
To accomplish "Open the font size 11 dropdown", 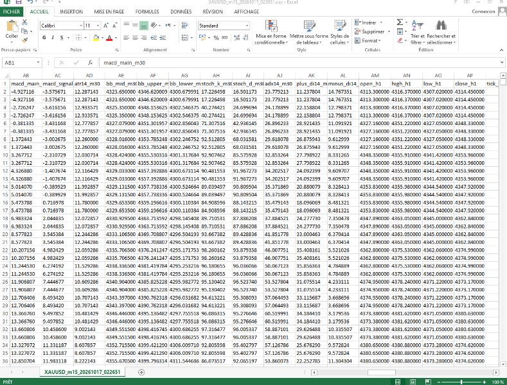I will (x=98, y=26).
